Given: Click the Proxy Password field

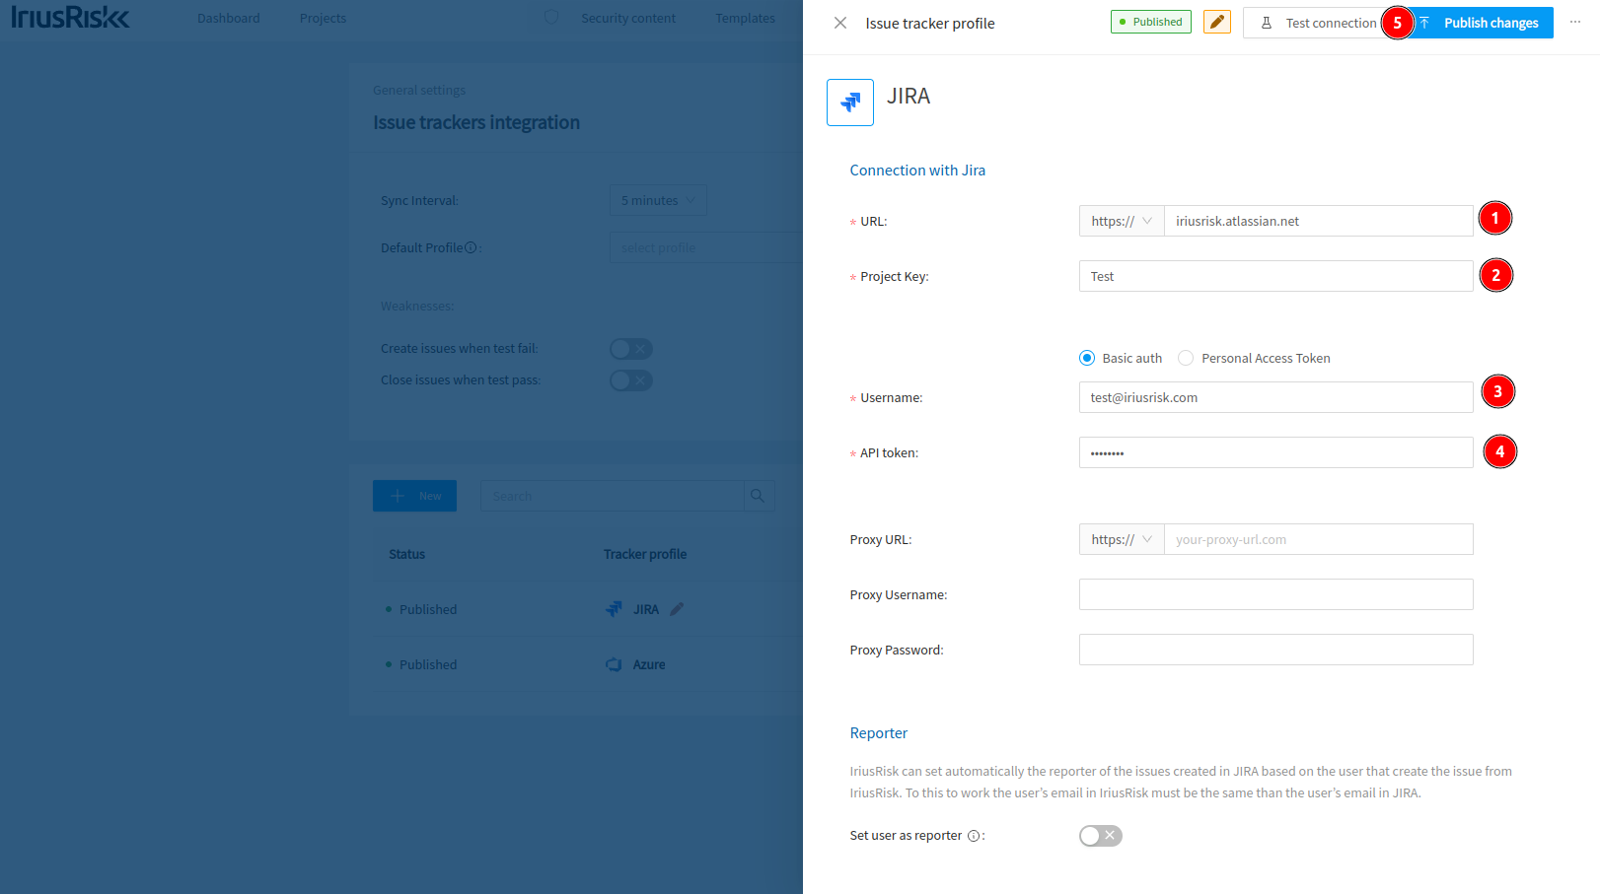Looking at the screenshot, I should 1276,650.
